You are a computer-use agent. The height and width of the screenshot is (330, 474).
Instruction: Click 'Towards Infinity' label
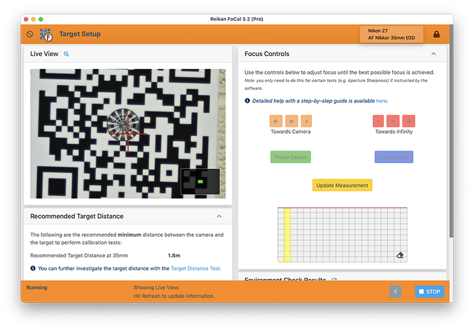pyautogui.click(x=393, y=131)
